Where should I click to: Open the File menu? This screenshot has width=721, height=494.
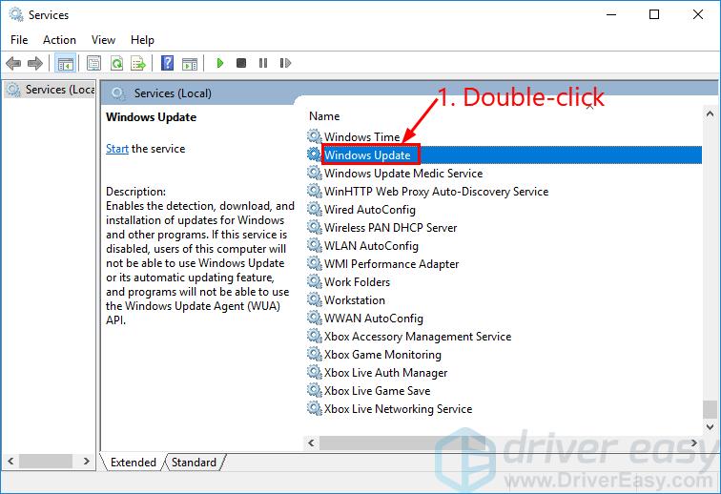coord(19,40)
